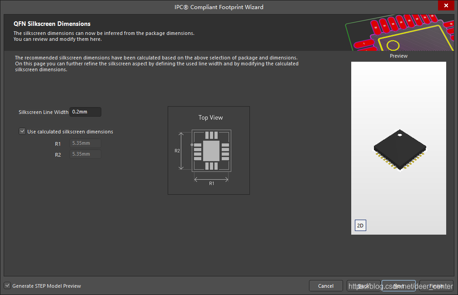The image size is (458, 295).
Task: Click the pin 1 indicator on 3D chip
Action: 400,135
